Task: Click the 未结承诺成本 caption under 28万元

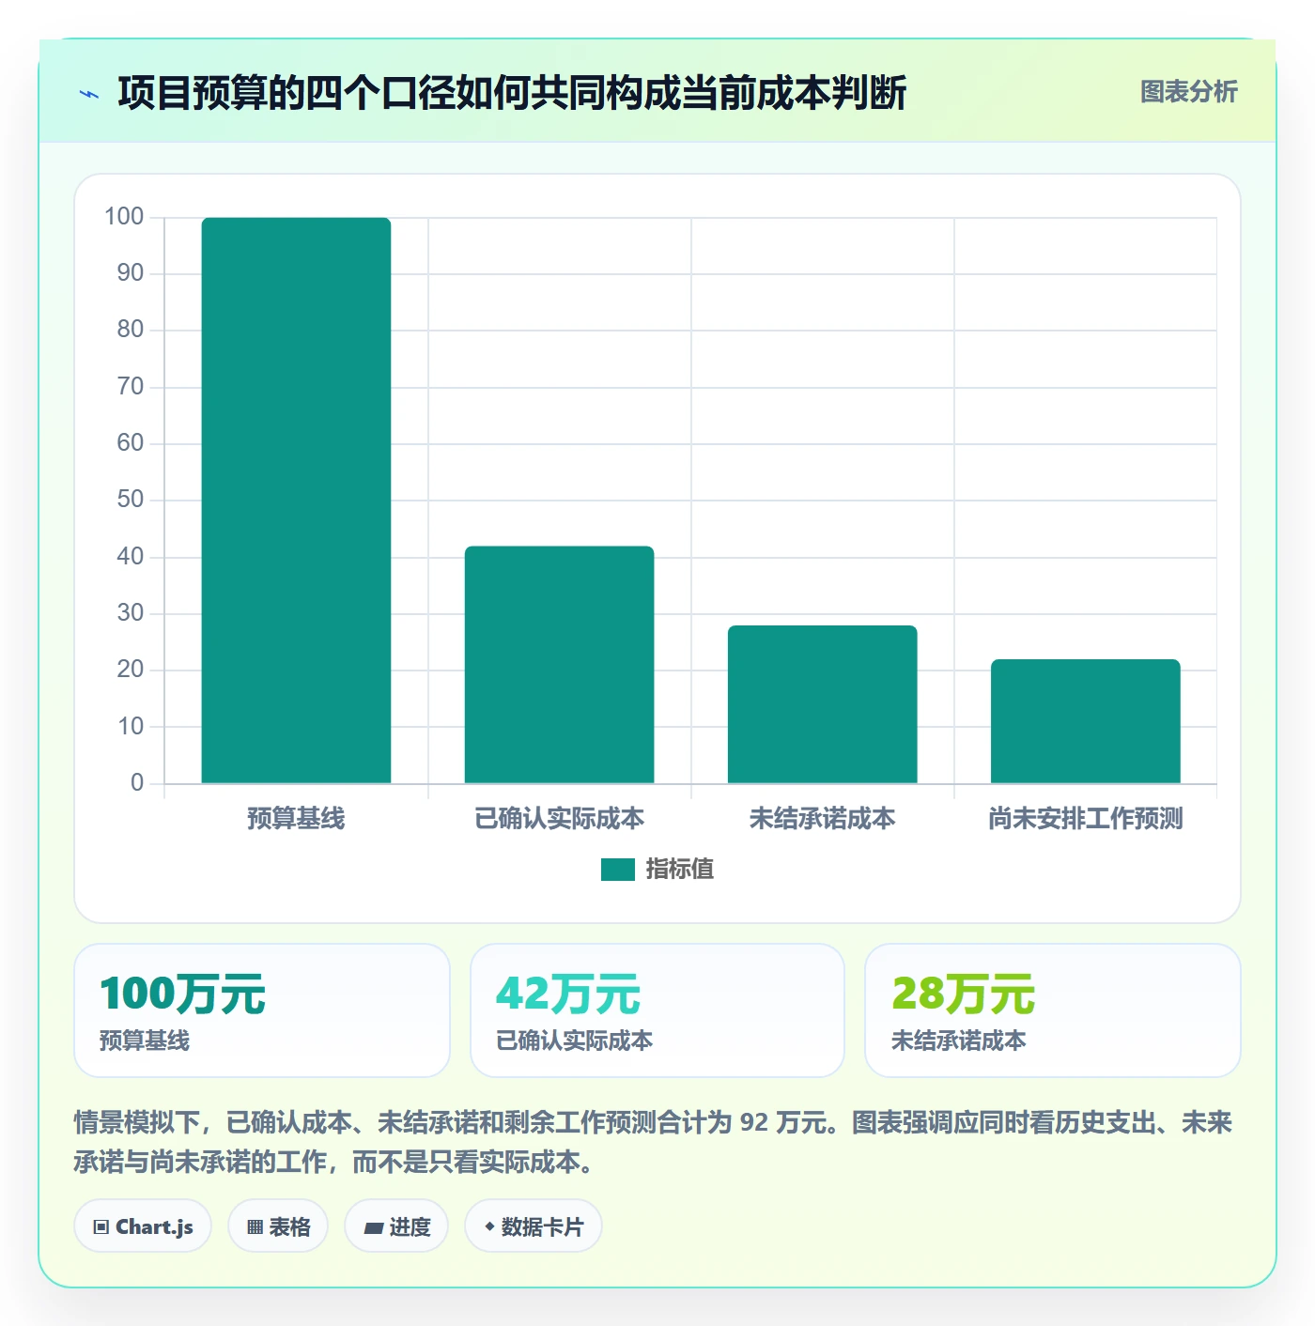Action: 959,1041
